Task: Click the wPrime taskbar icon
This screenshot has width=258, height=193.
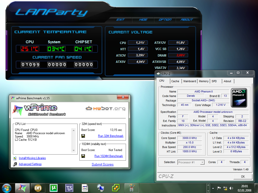Action: tap(22, 188)
